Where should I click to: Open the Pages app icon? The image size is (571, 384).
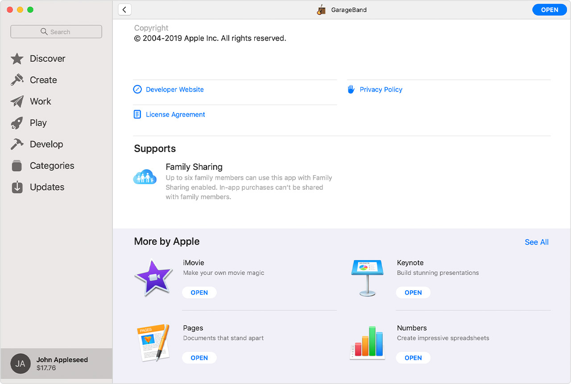(153, 343)
